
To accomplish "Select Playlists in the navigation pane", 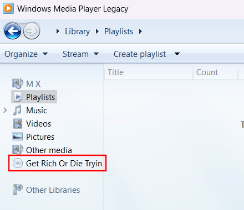I will [40, 97].
